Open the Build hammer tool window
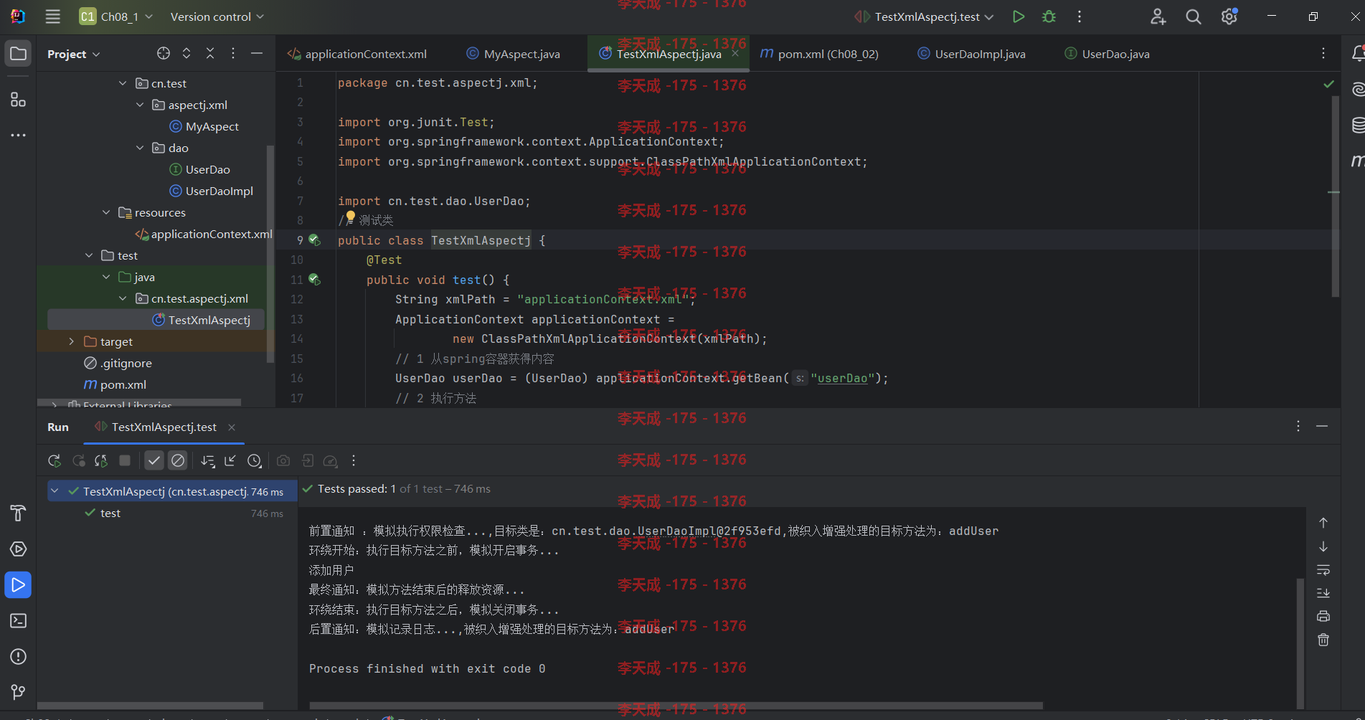The height and width of the screenshot is (720, 1365). 19,513
